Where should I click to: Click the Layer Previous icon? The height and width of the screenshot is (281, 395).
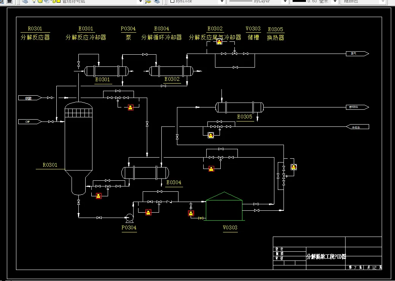coord(157,2)
